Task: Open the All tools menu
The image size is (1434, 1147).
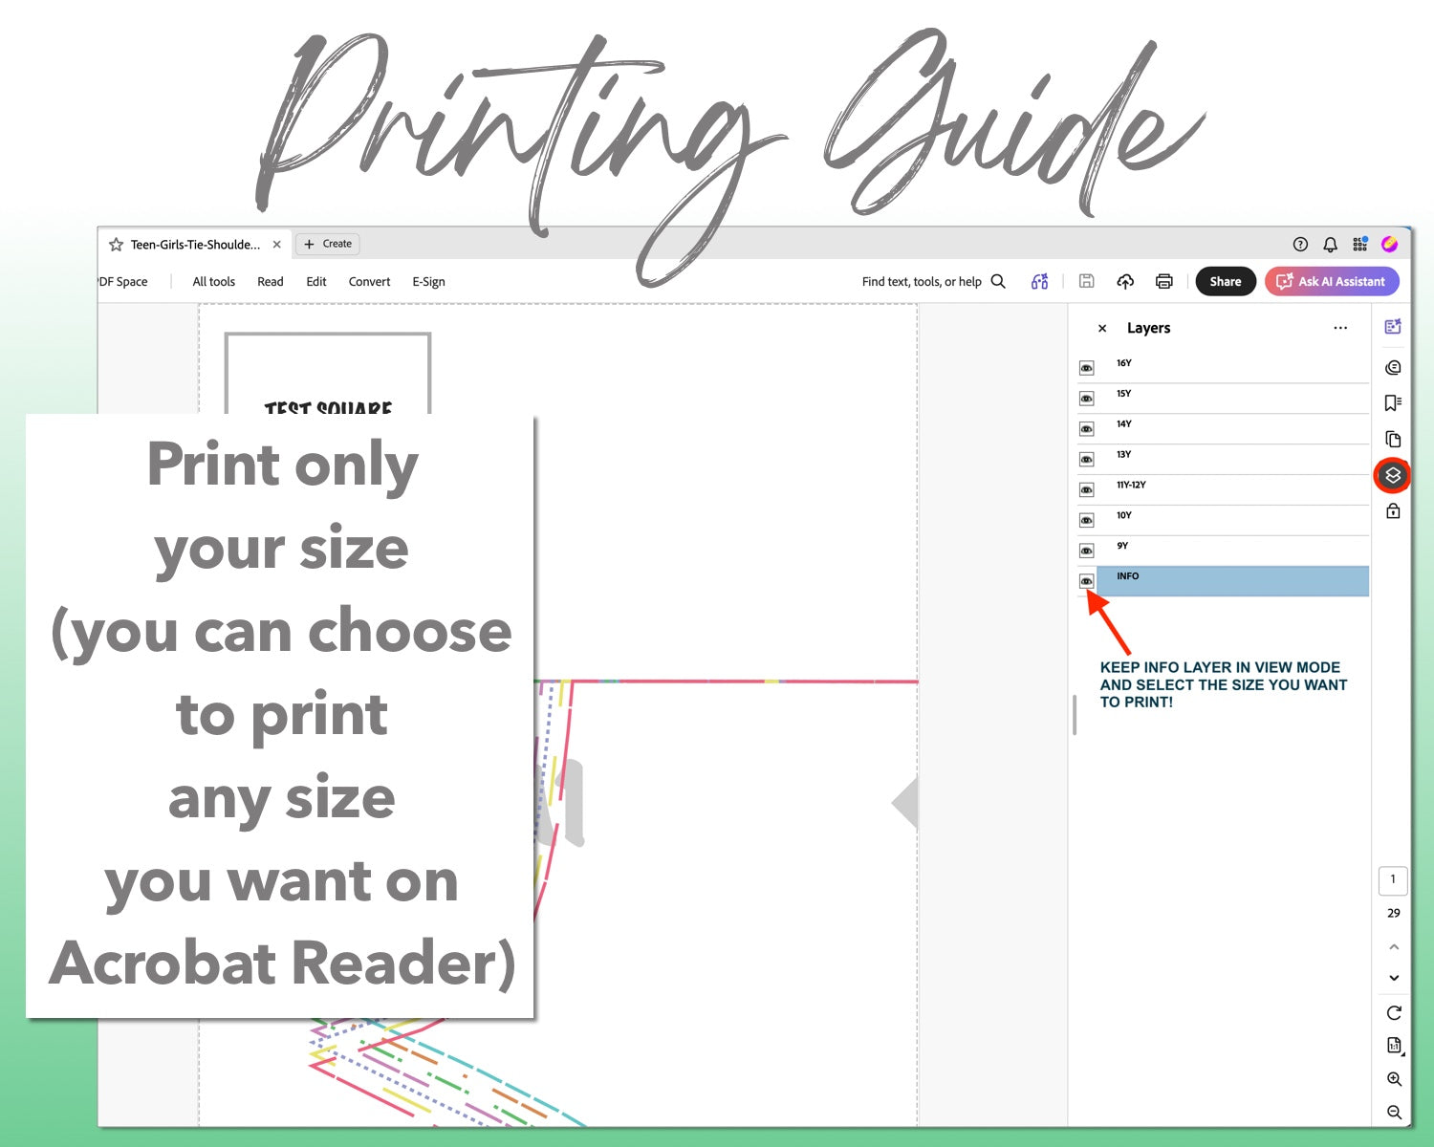Action: pos(213,282)
